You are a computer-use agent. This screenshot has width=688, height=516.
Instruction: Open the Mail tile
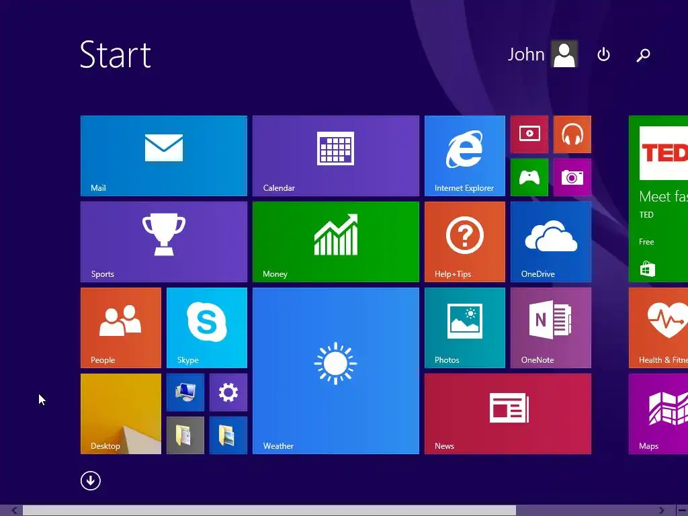[x=164, y=156]
